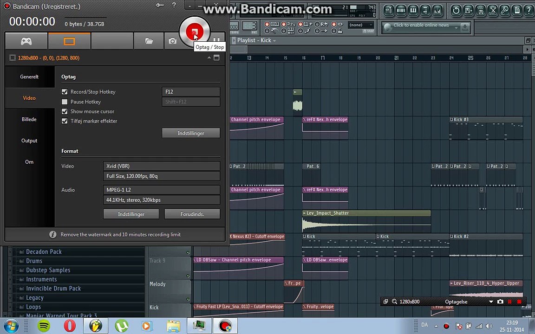The image size is (535, 334).
Task: Click the save new version disk icon
Action: tap(469, 11)
